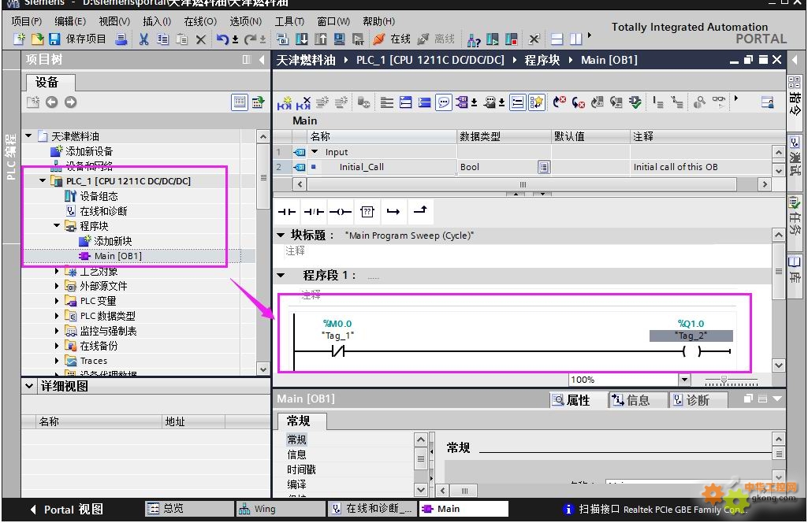Screen dimensions: 808x523
Task: Toggle the detail view panel chevron
Action: pos(29,386)
